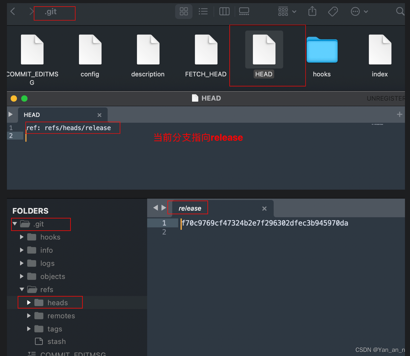The width and height of the screenshot is (410, 356).
Task: Click previous tab arrow beside release tab
Action: tap(155, 208)
